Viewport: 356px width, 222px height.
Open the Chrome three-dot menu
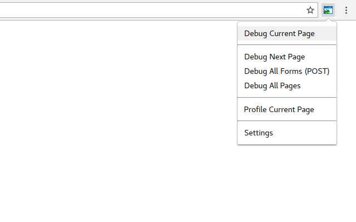pyautogui.click(x=346, y=10)
